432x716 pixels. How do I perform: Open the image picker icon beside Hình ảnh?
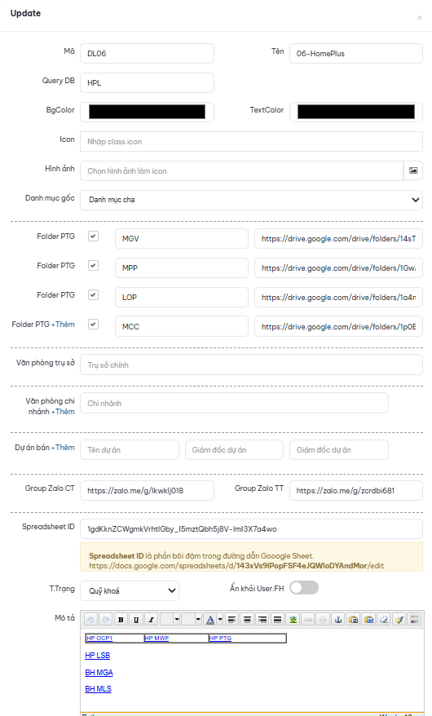click(413, 170)
